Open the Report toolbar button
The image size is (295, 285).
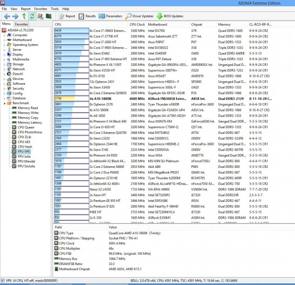(x=67, y=16)
